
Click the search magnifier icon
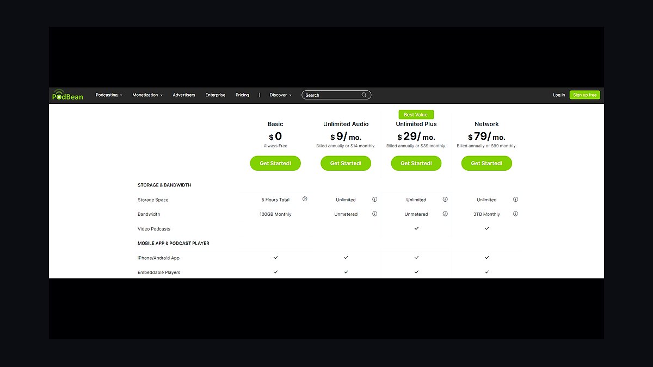click(x=364, y=95)
